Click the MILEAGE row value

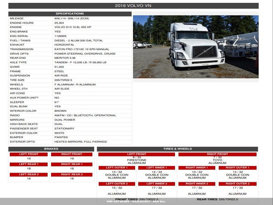72,18
